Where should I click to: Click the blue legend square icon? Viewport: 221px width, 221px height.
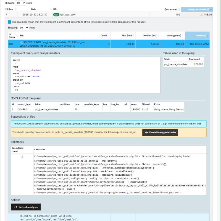[9, 22]
